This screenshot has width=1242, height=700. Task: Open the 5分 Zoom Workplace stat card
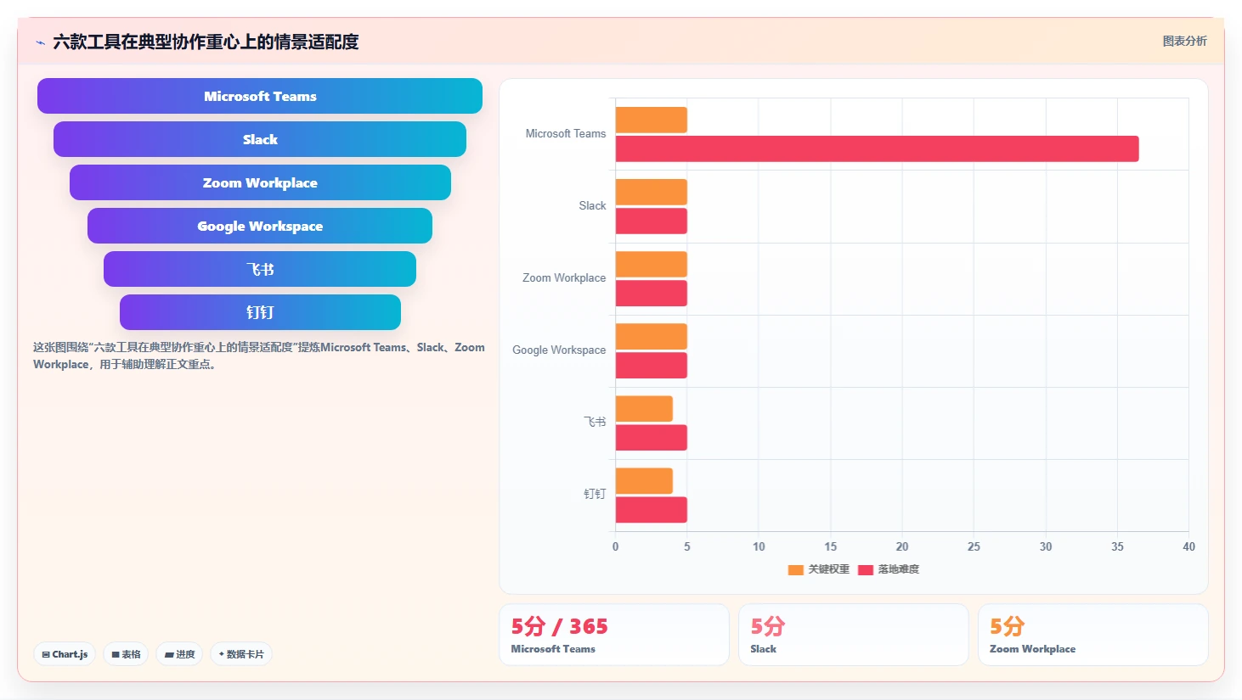[1093, 635]
